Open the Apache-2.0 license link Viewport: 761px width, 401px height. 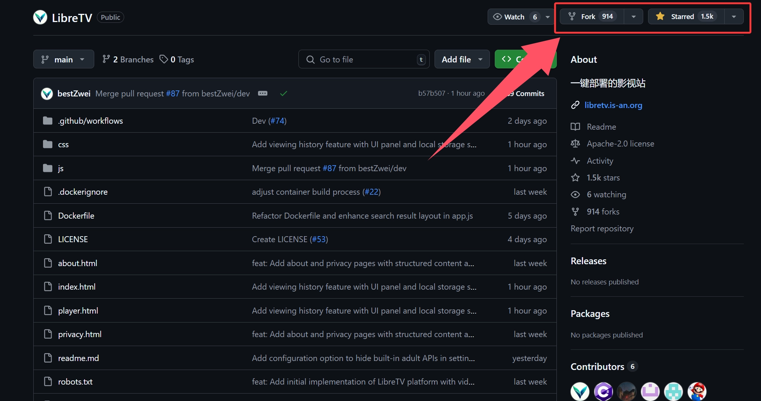pos(620,144)
